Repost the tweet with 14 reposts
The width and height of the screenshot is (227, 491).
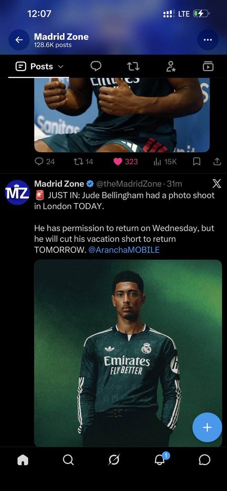(83, 162)
